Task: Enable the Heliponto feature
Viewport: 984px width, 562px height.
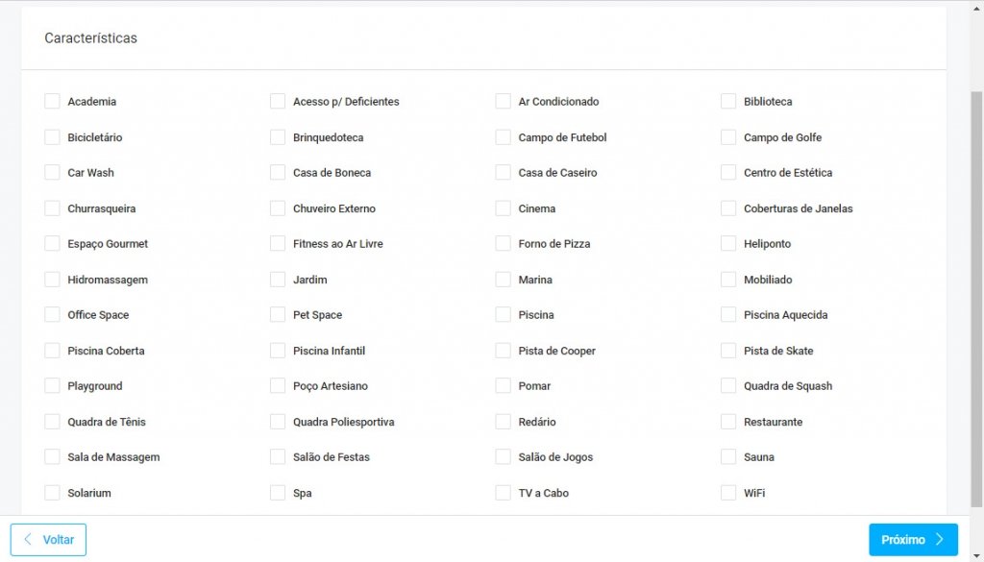Action: [728, 244]
